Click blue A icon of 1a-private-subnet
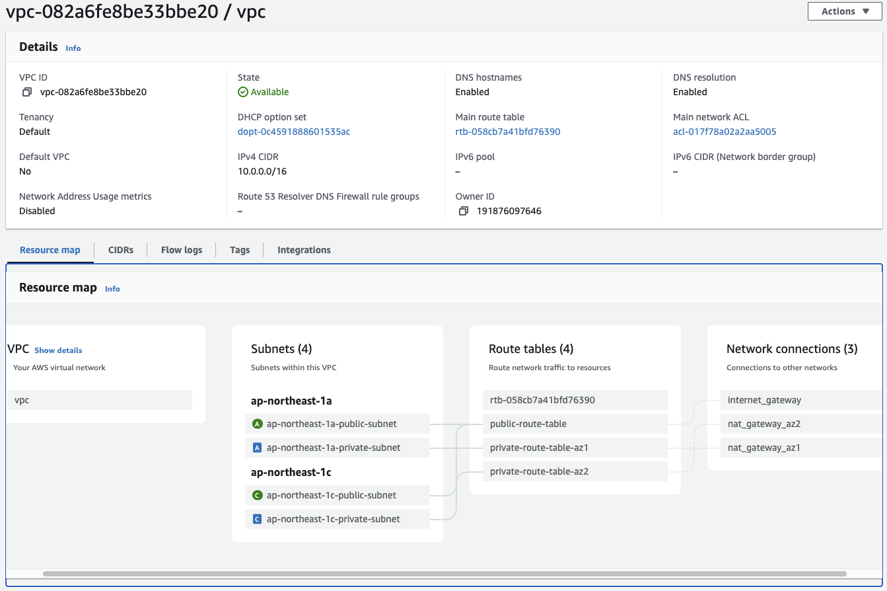 (x=258, y=448)
